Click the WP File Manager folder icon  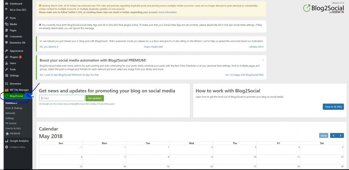point(7,90)
